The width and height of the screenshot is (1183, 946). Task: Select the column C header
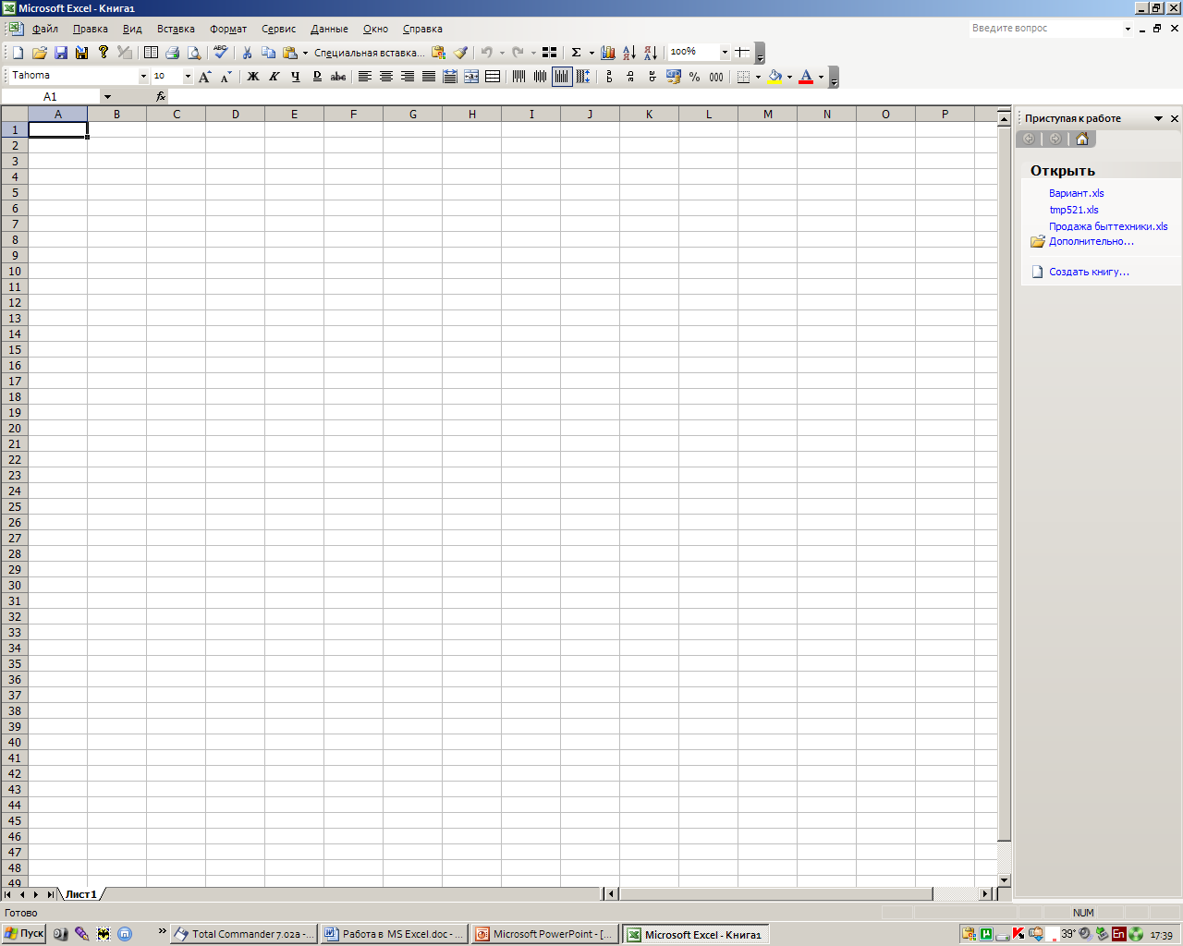[x=177, y=115]
